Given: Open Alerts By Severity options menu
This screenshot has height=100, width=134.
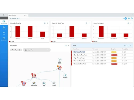Looking at the screenshot, I should point(47,23).
